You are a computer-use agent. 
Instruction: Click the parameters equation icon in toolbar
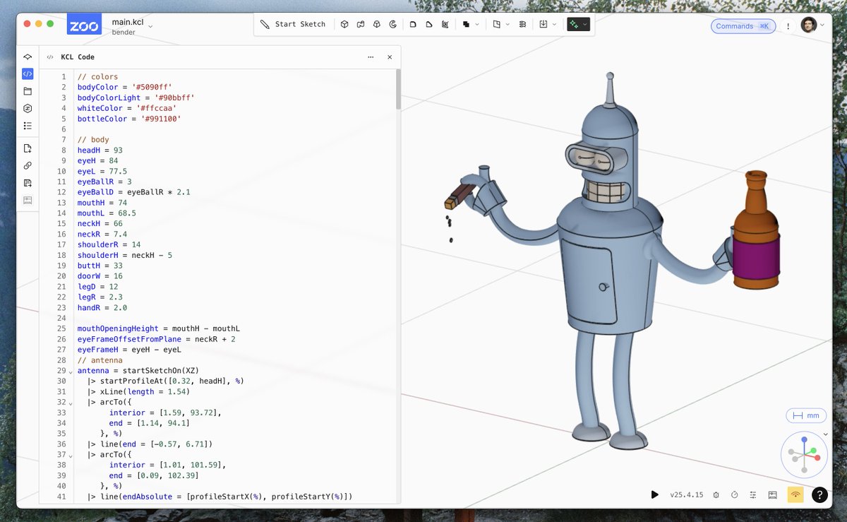click(522, 24)
